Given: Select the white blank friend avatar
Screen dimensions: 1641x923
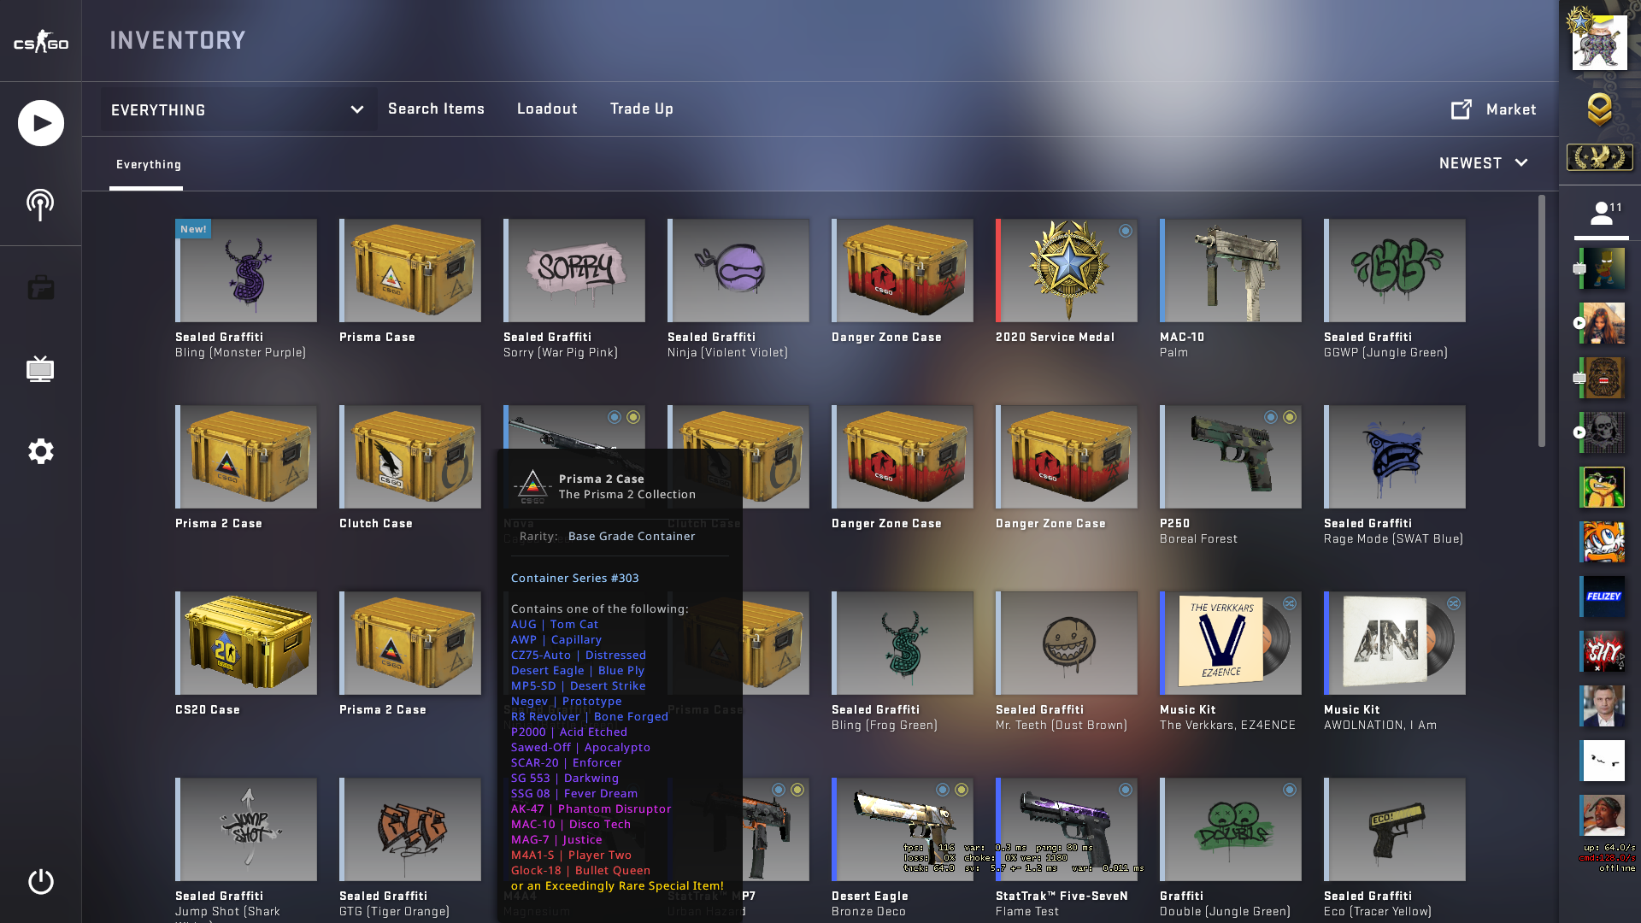Looking at the screenshot, I should point(1602,761).
